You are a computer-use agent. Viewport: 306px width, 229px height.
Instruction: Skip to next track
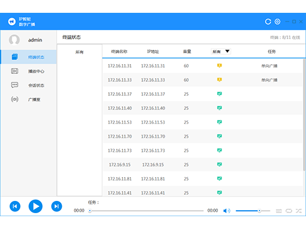[56, 206]
